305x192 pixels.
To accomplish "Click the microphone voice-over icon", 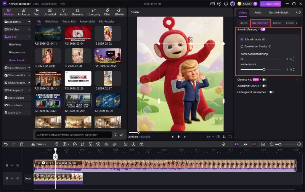I will 224,144.
